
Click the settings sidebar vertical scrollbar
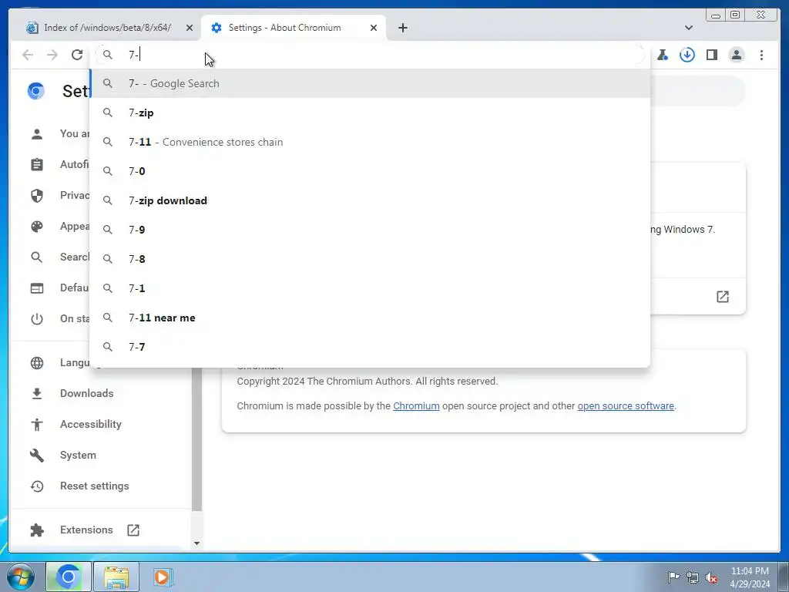(x=196, y=438)
